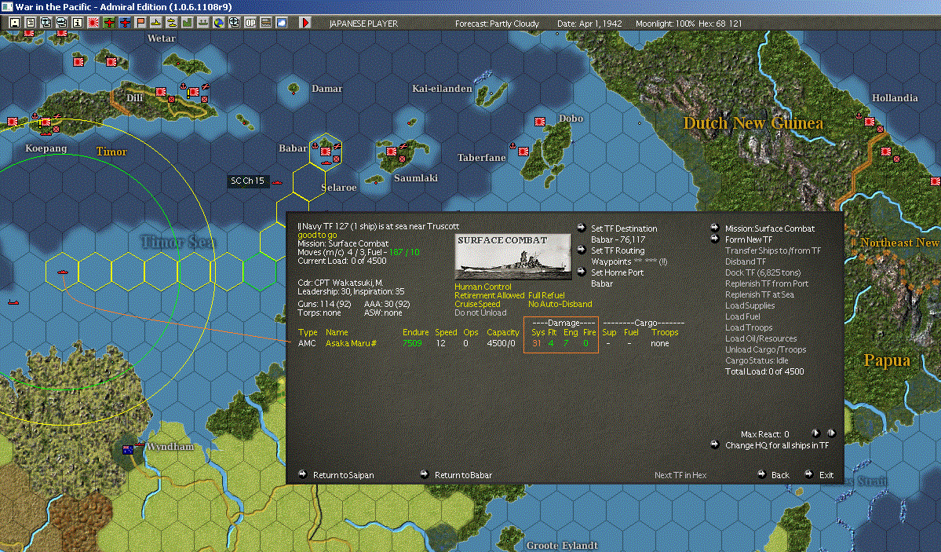Toggle Cruise Speed setting
Viewport: 941px width, 552px height.
click(477, 304)
